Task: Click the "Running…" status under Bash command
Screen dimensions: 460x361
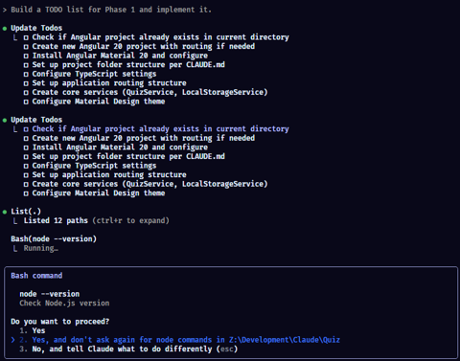Action: [x=41, y=248]
